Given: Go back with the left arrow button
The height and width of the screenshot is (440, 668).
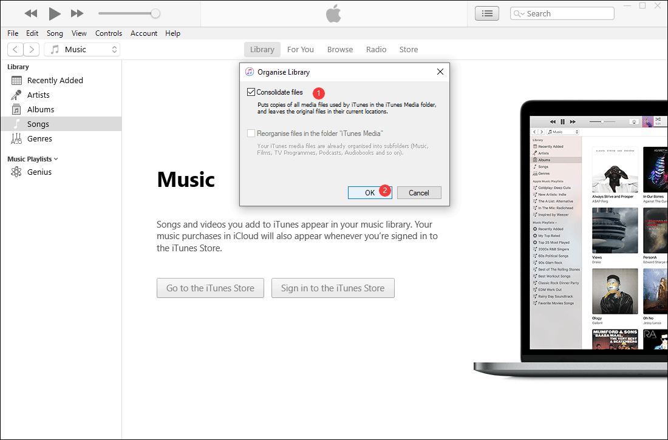Looking at the screenshot, I should coord(15,49).
